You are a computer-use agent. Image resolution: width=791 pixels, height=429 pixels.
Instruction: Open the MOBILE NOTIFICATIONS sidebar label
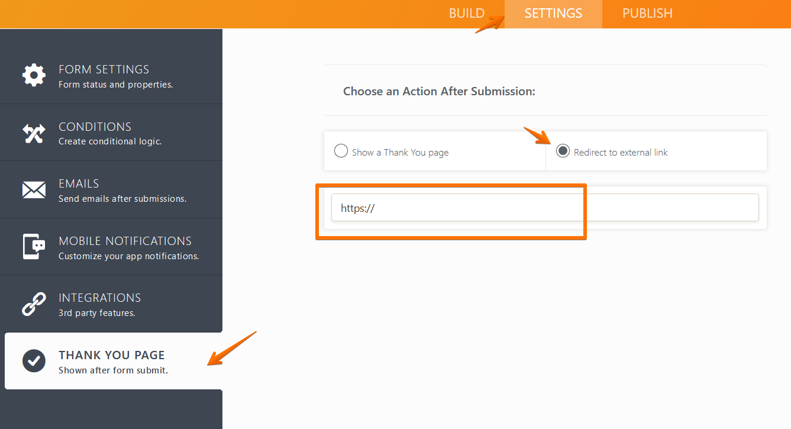[125, 241]
